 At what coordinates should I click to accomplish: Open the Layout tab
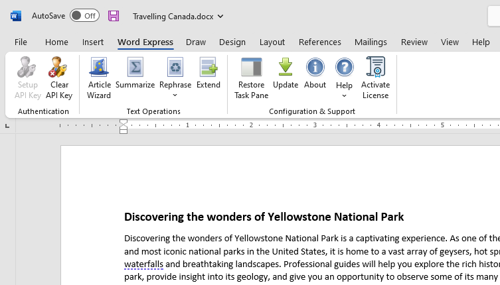pos(272,42)
